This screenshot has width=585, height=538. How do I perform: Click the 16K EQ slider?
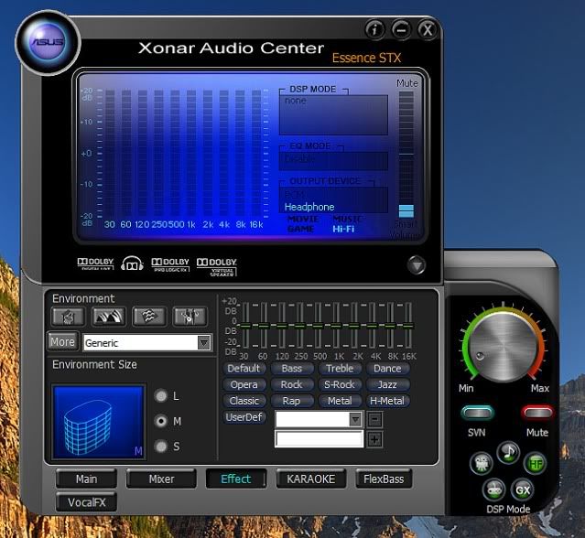point(408,326)
